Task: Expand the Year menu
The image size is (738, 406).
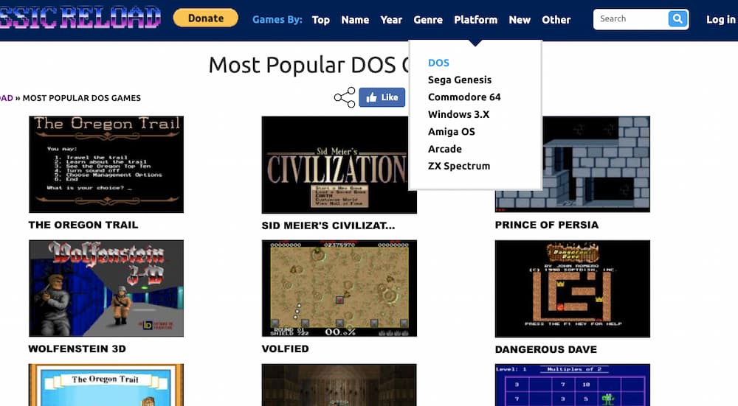Action: click(x=391, y=20)
